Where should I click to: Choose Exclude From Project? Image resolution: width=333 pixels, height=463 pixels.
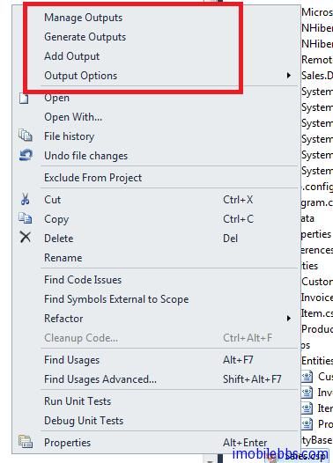point(93,178)
